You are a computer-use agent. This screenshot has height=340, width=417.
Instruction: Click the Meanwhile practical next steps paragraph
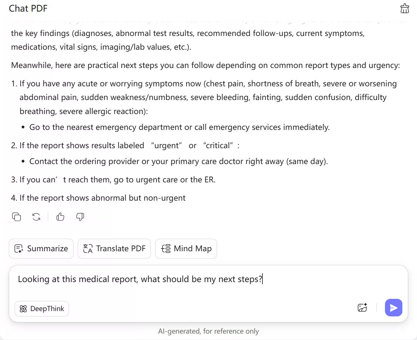pyautogui.click(x=205, y=65)
